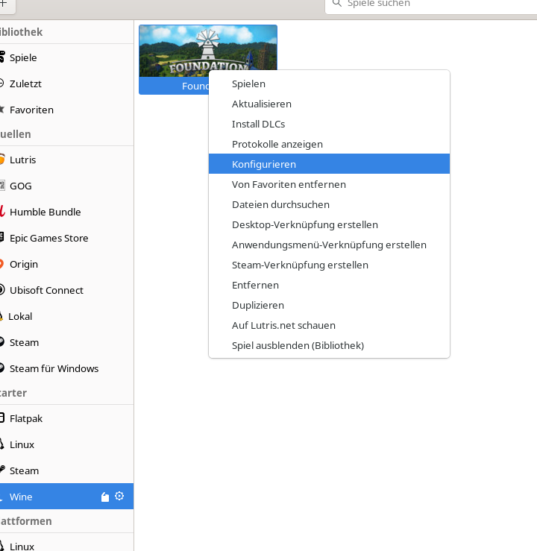The height and width of the screenshot is (551, 537).
Task: Select Epic Games Store source
Action: (x=67, y=239)
